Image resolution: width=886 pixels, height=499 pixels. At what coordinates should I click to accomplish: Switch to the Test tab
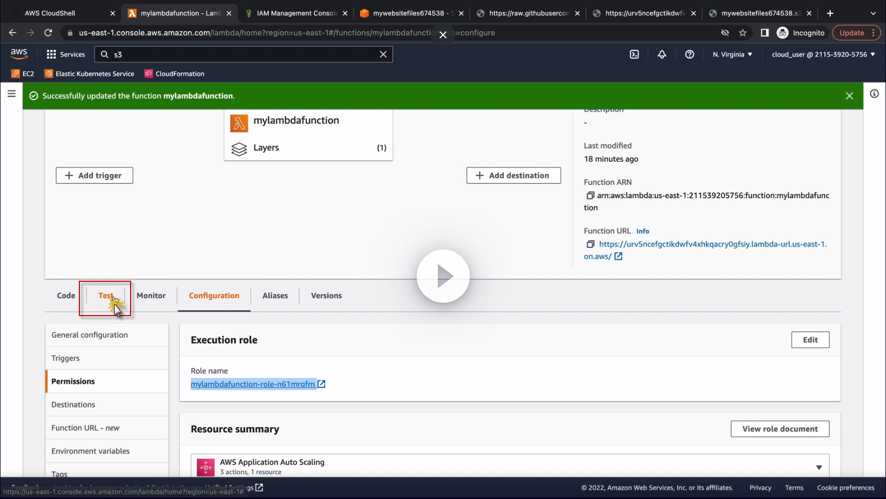tap(106, 296)
